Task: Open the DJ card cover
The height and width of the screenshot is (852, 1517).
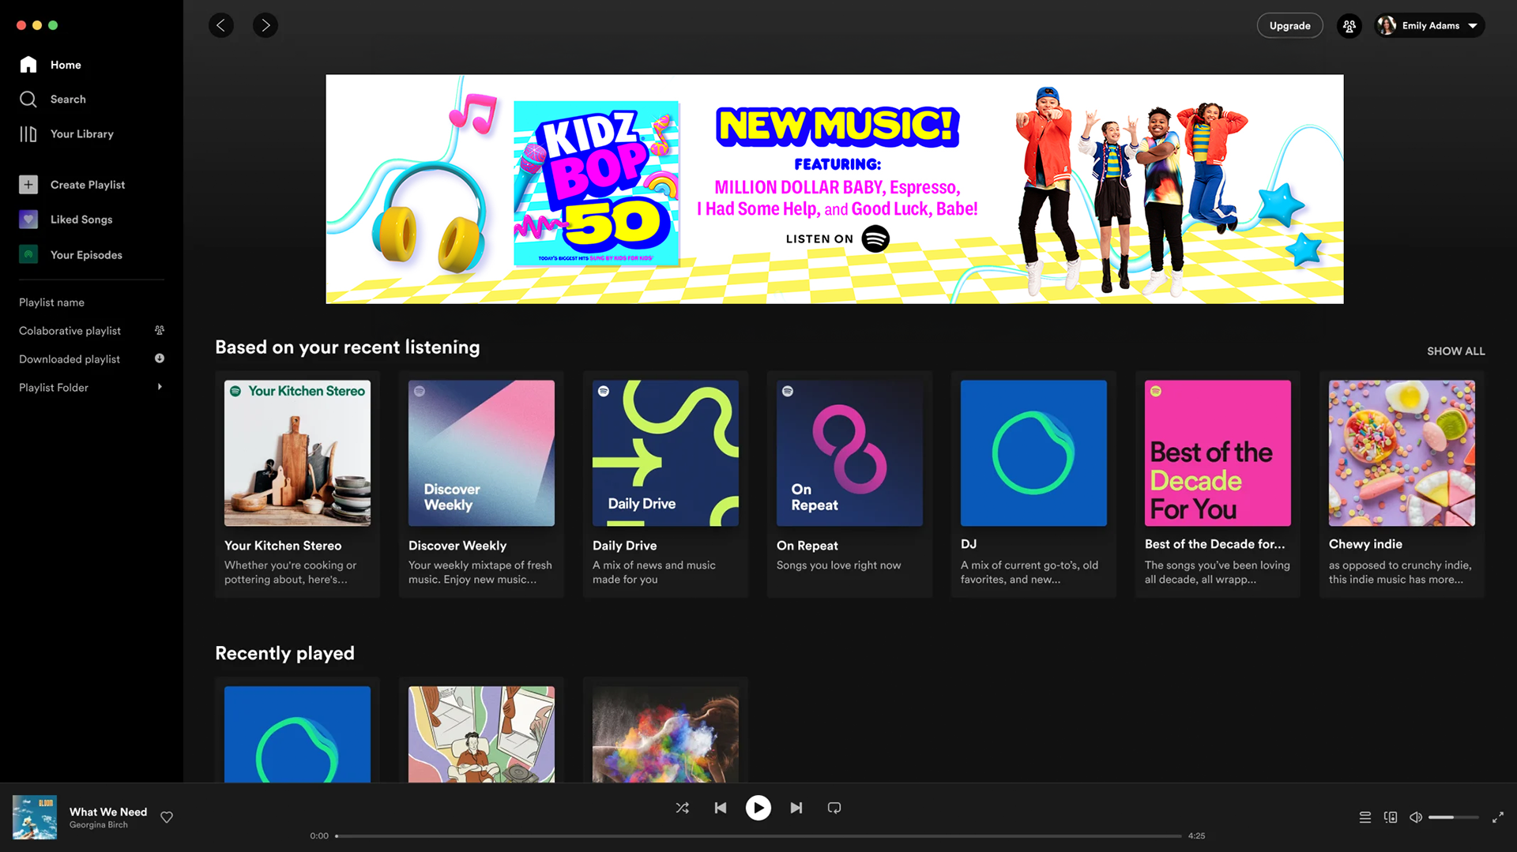Action: 1033,453
